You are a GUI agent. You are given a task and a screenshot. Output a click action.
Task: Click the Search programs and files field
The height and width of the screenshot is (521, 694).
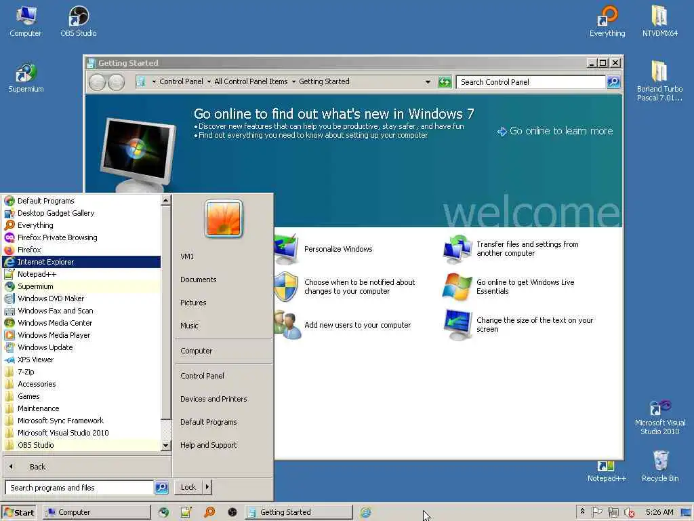point(79,487)
